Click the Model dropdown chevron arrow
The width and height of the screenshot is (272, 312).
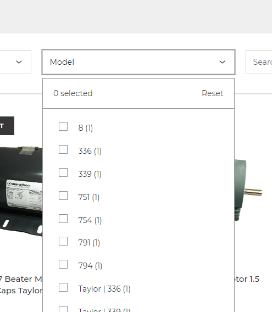[x=222, y=62]
